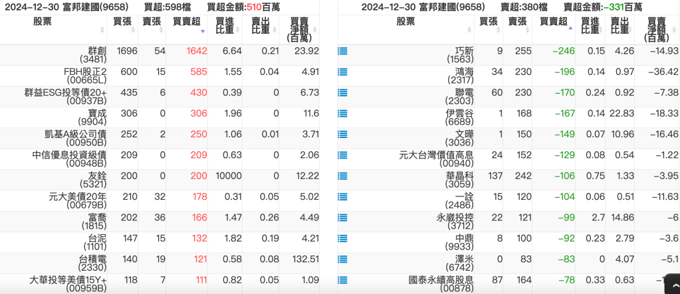The width and height of the screenshot is (680, 294).
Task: Click the list icon beside 華晶科 (3059)
Action: (342, 177)
